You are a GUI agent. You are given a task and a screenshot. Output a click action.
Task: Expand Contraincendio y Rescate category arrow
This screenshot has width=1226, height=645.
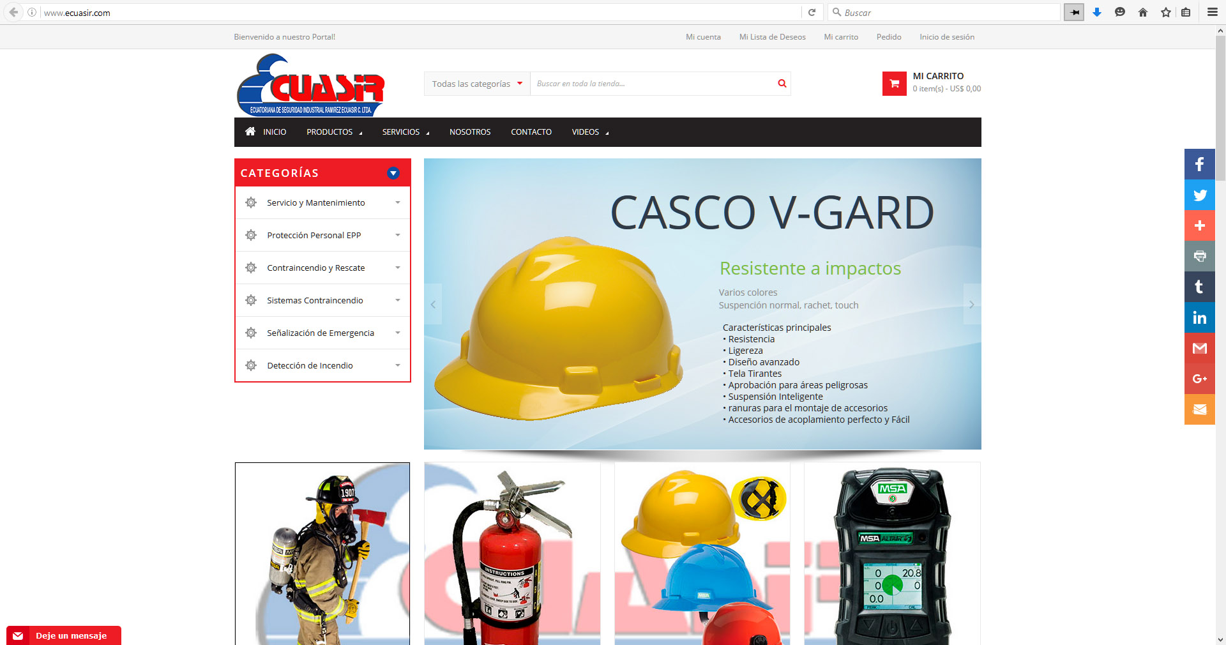[x=398, y=268]
